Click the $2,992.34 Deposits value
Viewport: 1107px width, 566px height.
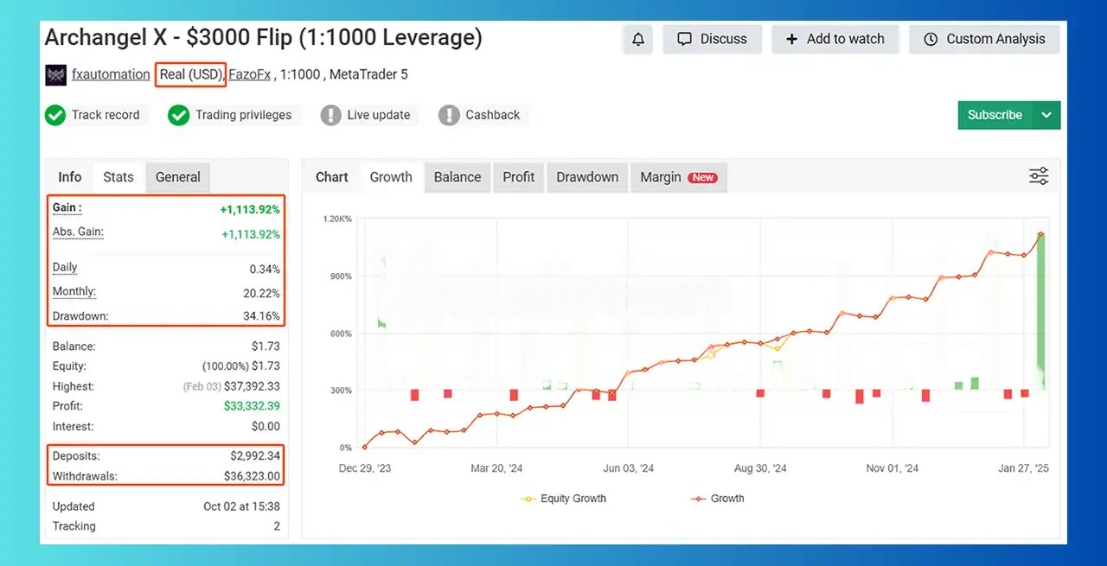click(255, 455)
